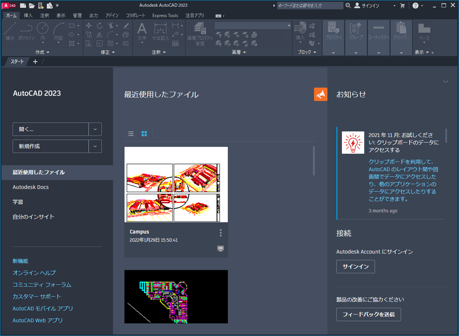This screenshot has height=336, width=459.
Task: Click the keyword search input field
Action: [x=310, y=6]
